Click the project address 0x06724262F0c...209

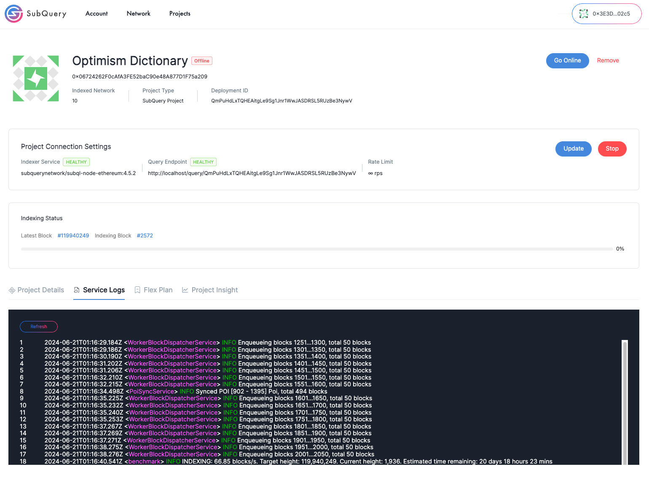pos(139,77)
